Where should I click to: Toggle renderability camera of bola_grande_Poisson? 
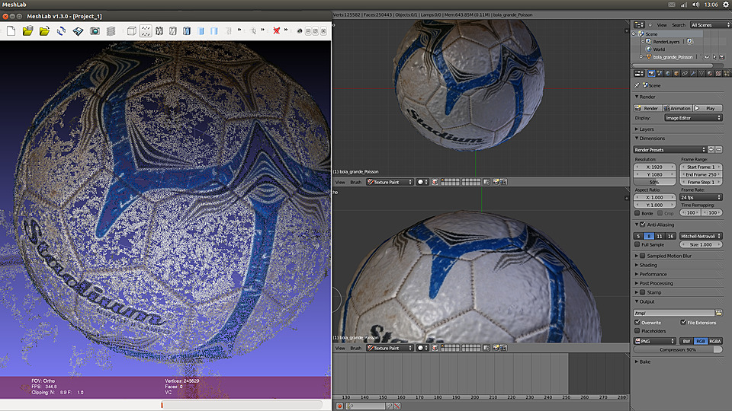pos(722,57)
